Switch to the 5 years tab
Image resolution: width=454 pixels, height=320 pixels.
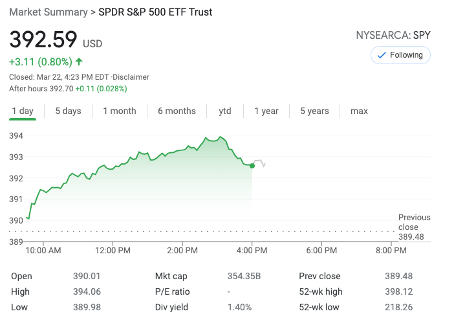point(314,111)
